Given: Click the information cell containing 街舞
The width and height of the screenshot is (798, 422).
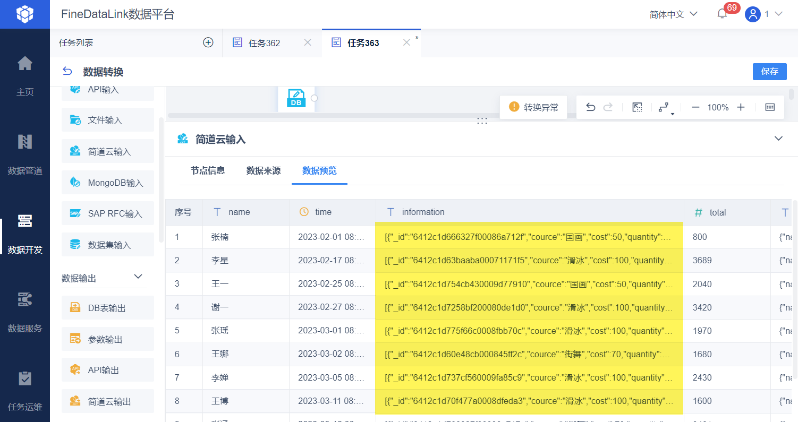Looking at the screenshot, I should coord(530,354).
